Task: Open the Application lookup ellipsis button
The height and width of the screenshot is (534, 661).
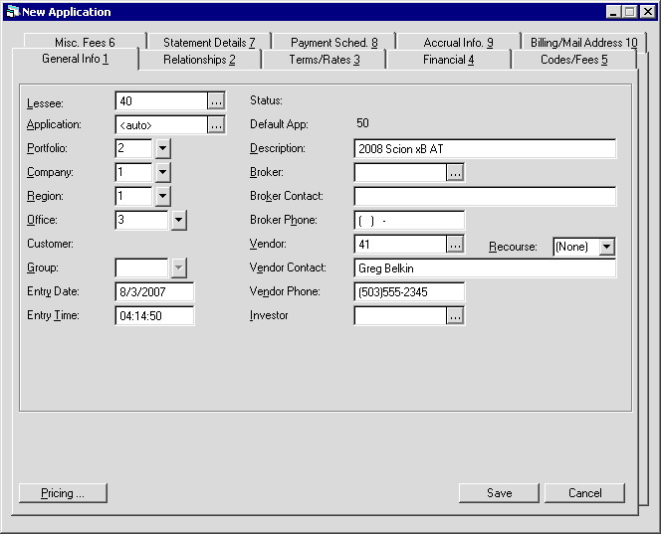Action: 216,125
